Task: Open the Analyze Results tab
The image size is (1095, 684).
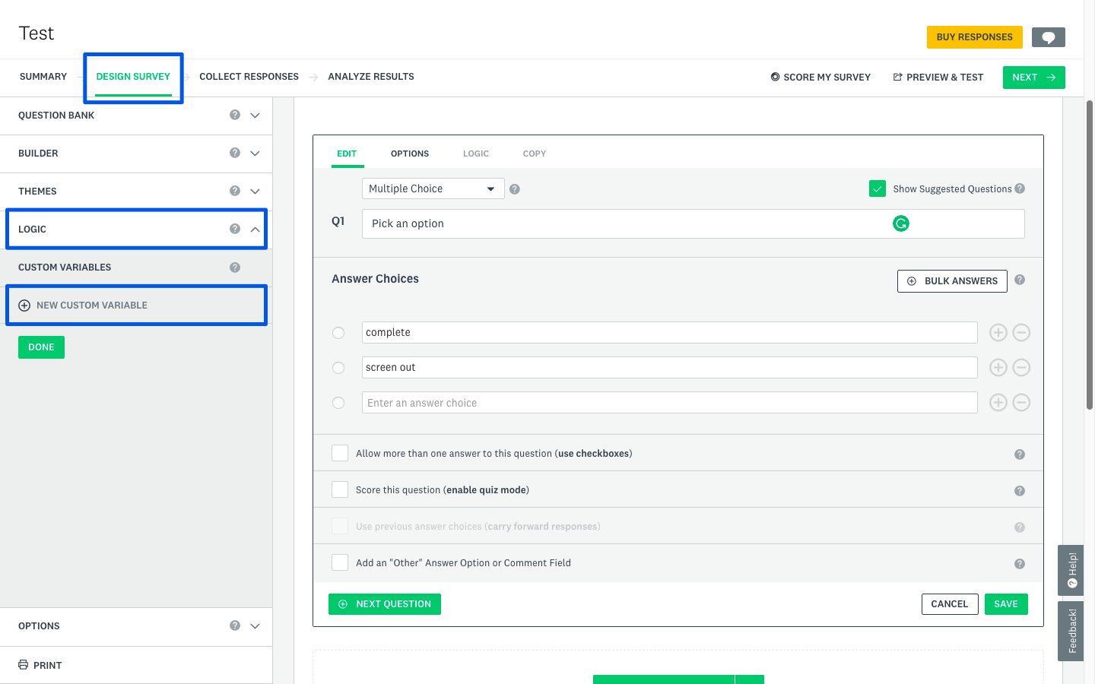Action: 371,77
